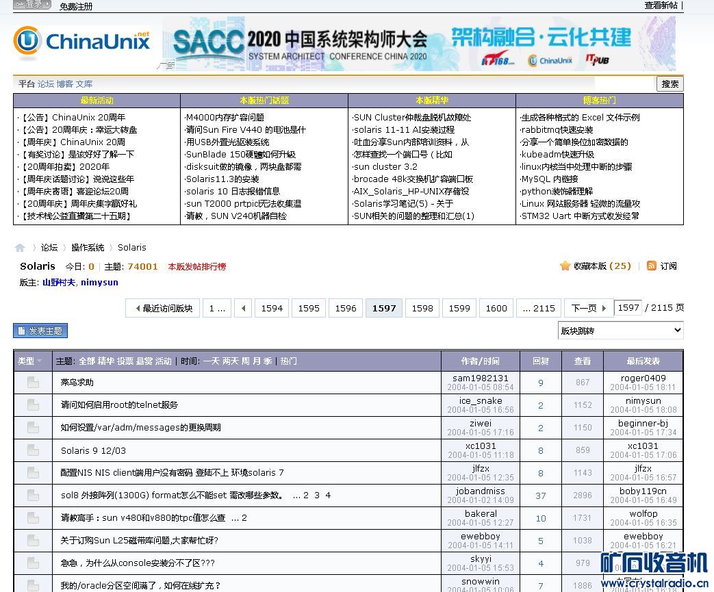Open kubeadm快速升级 blog post
The image size is (714, 592).
pos(557,155)
